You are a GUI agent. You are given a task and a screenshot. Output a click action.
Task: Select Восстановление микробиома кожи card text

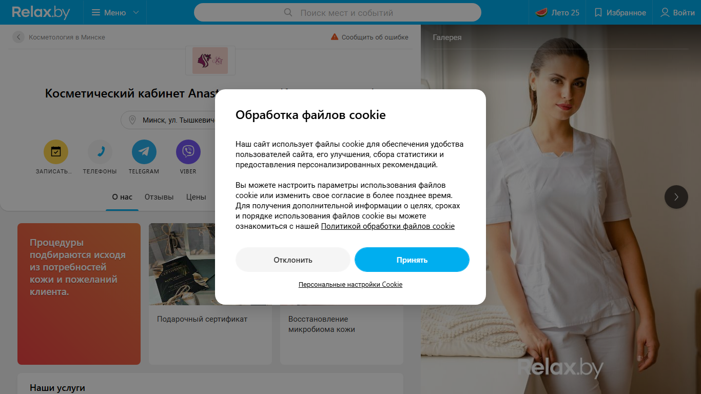[x=322, y=324]
